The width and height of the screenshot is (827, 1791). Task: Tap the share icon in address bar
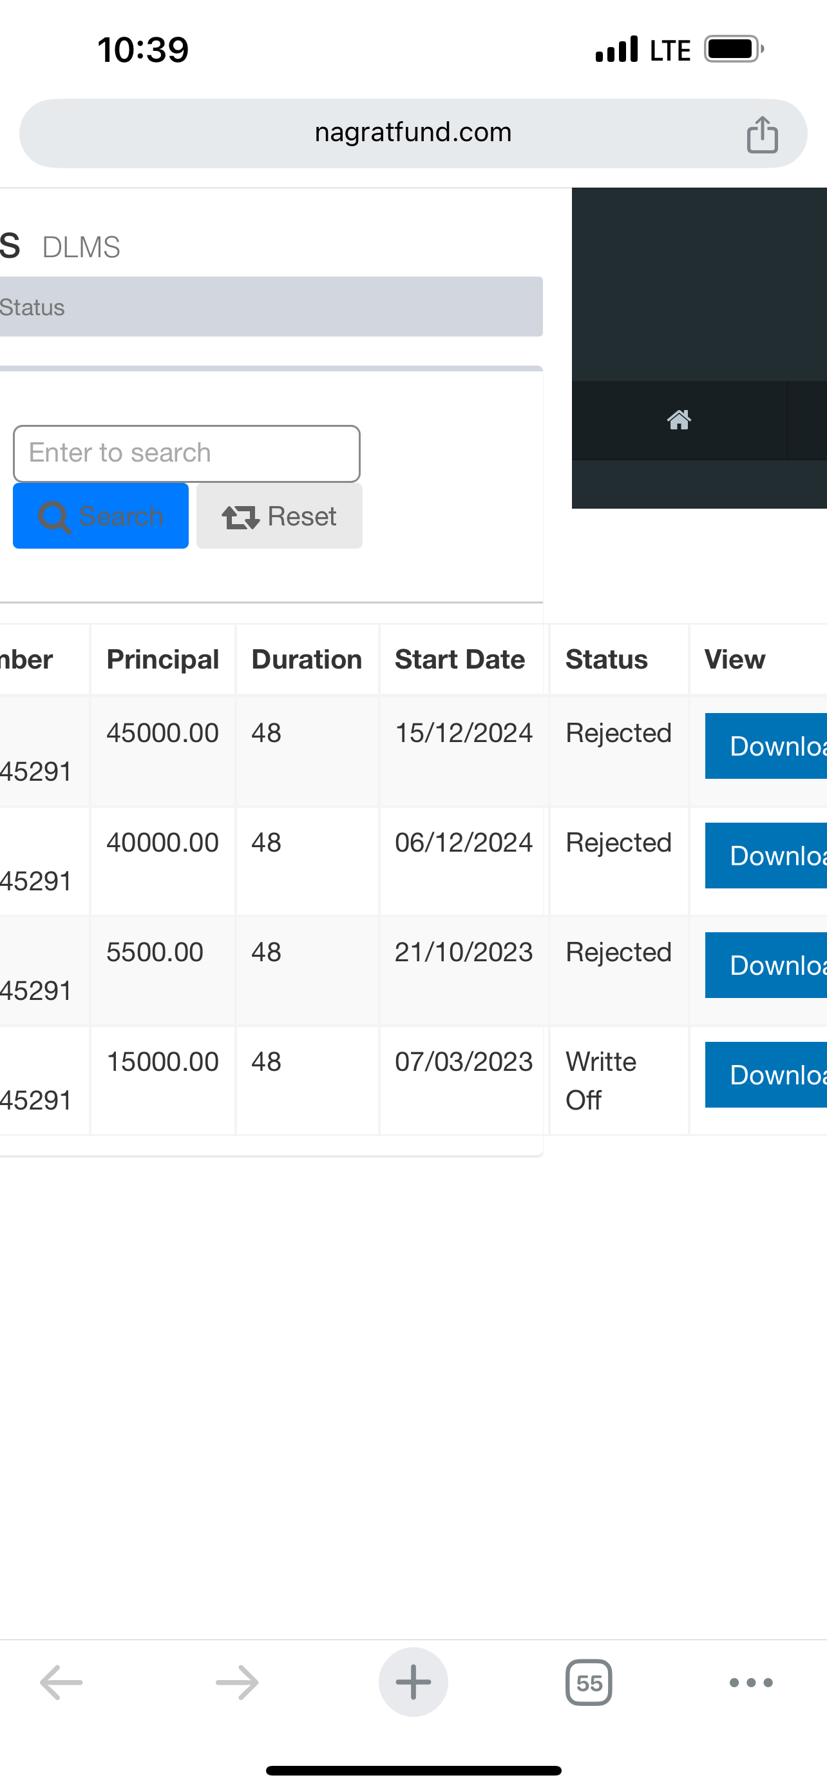[x=762, y=134]
